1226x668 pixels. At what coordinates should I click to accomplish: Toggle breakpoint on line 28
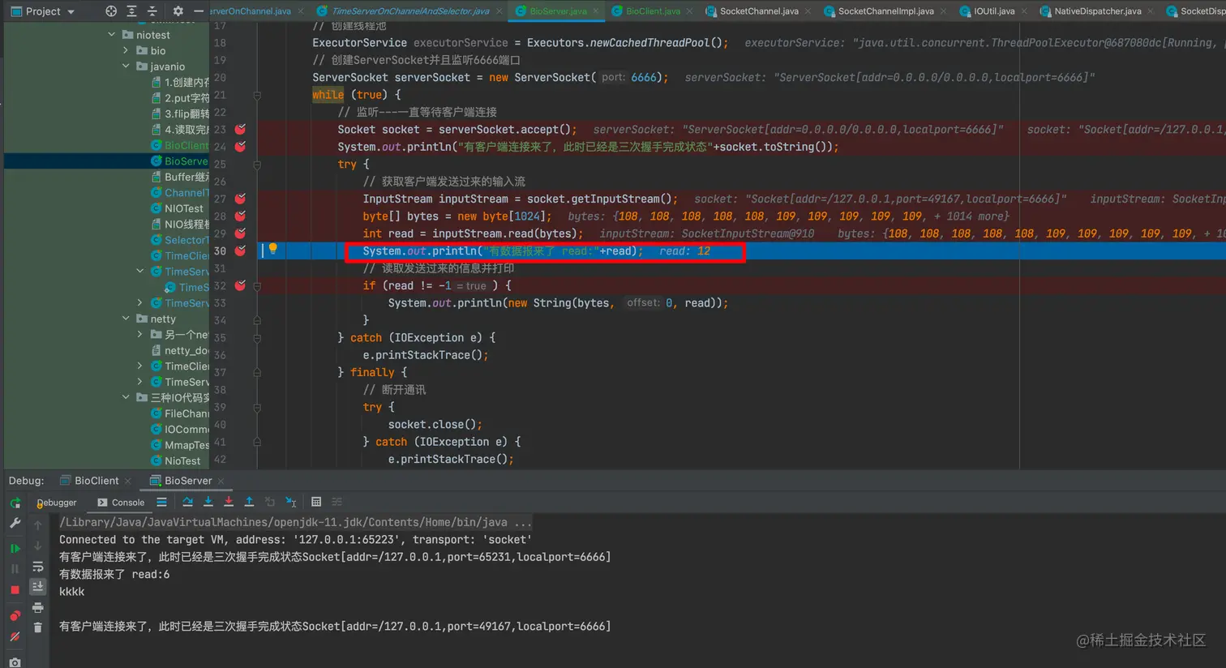point(240,216)
